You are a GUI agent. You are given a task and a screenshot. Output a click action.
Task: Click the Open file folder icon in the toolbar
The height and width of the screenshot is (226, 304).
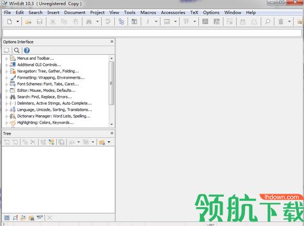coord(28,21)
